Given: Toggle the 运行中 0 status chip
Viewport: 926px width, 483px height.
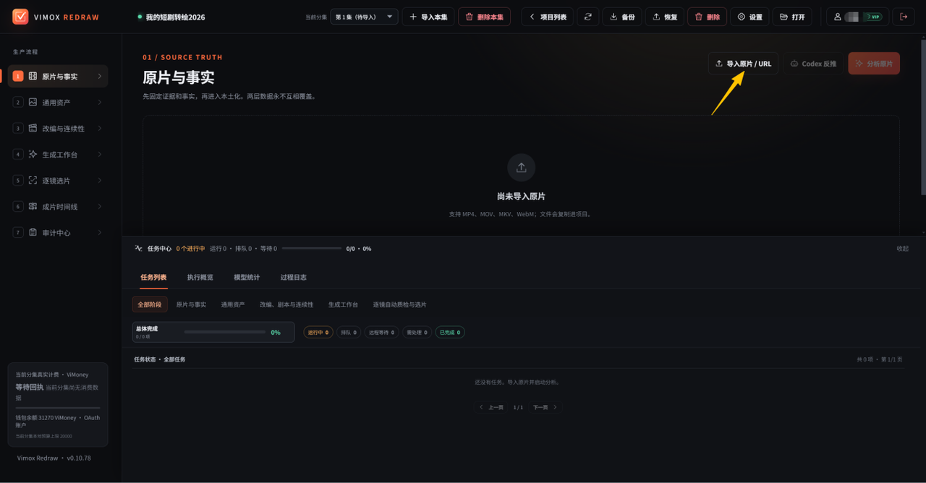Looking at the screenshot, I should pyautogui.click(x=318, y=333).
